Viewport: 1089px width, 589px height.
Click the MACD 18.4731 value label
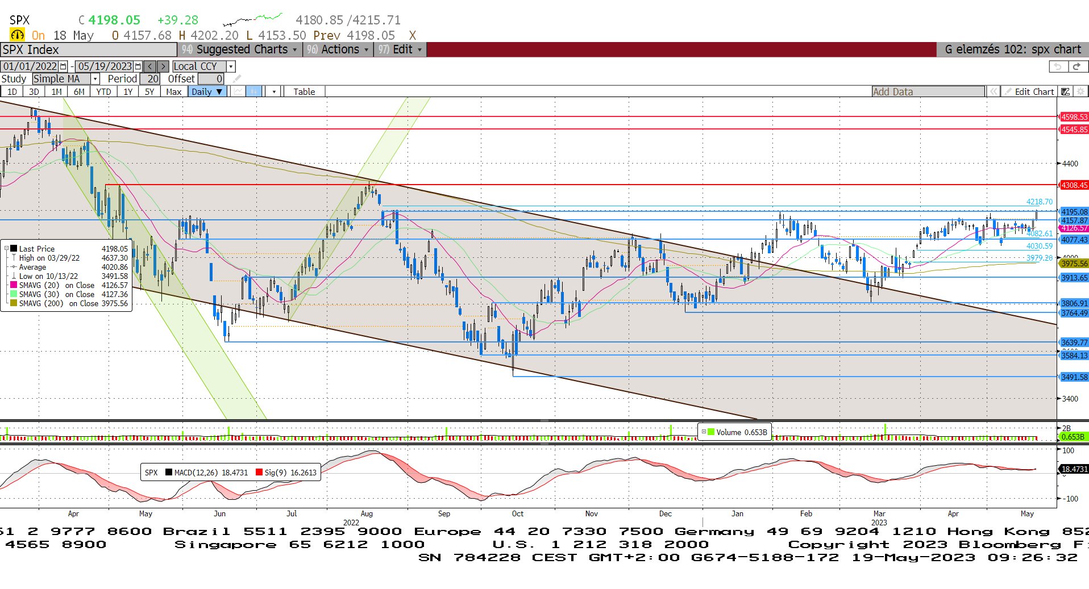point(1074,469)
